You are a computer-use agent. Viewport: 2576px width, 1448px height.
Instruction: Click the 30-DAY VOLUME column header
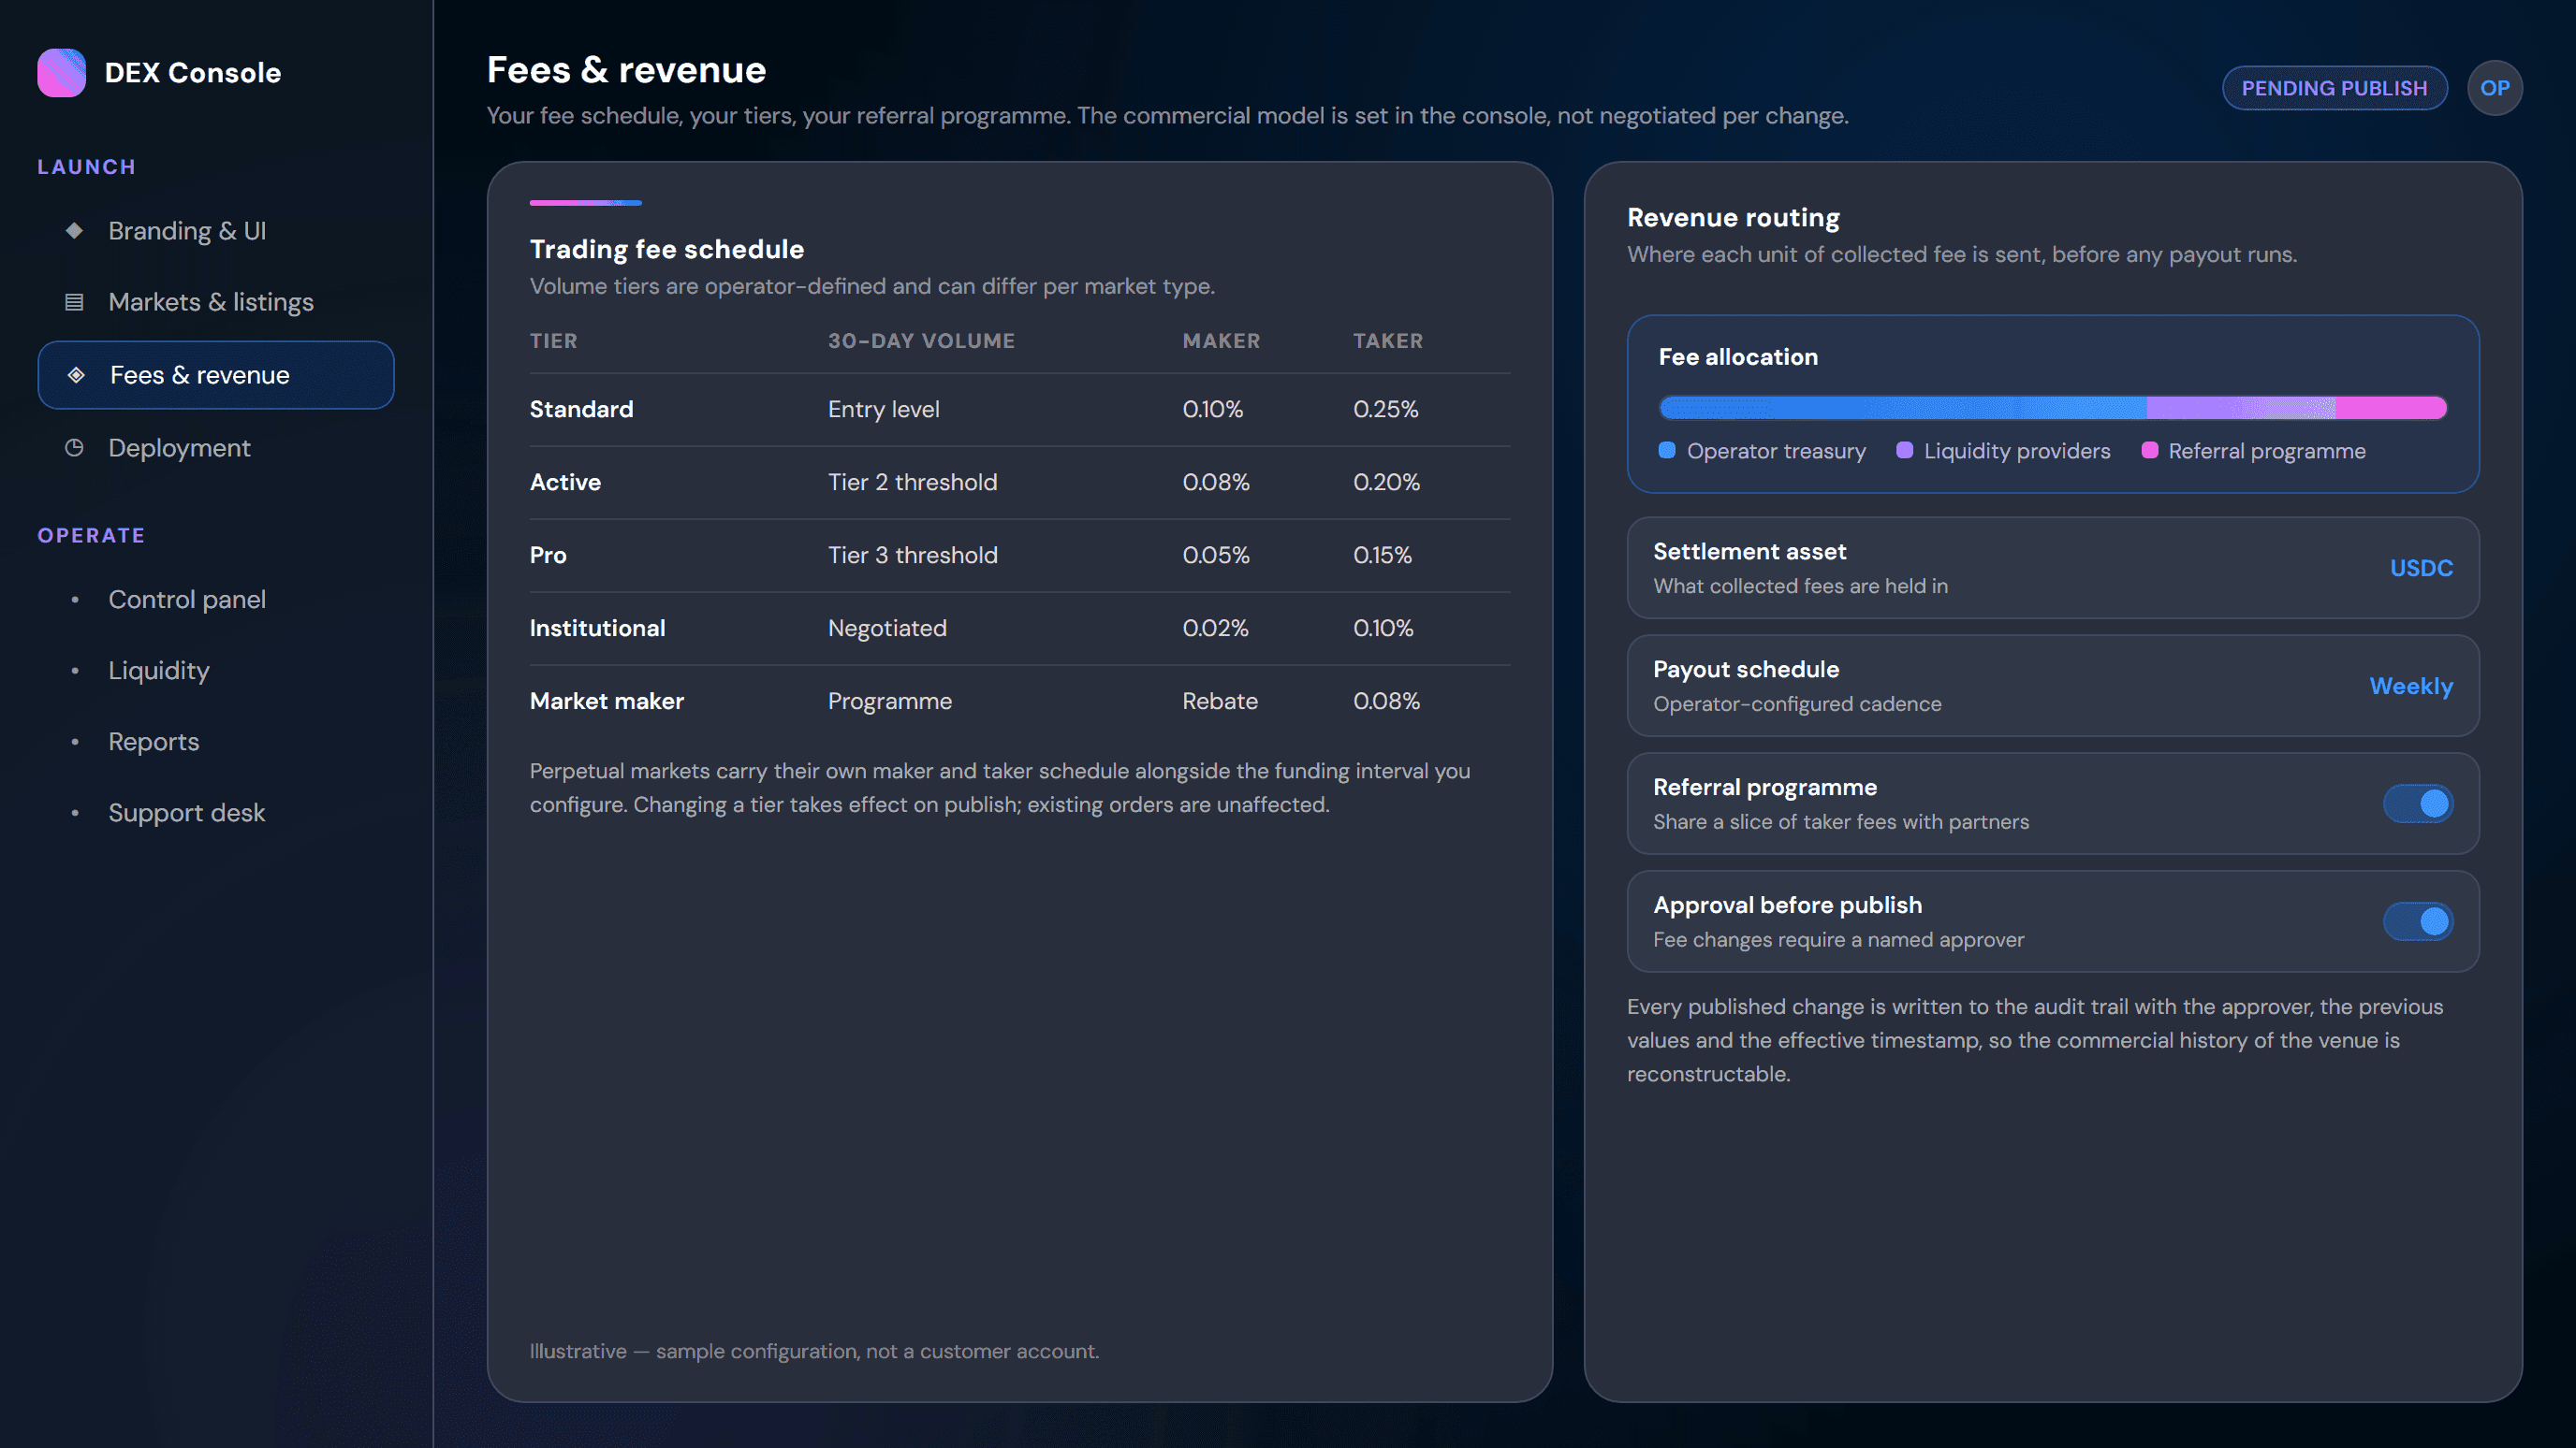[921, 340]
